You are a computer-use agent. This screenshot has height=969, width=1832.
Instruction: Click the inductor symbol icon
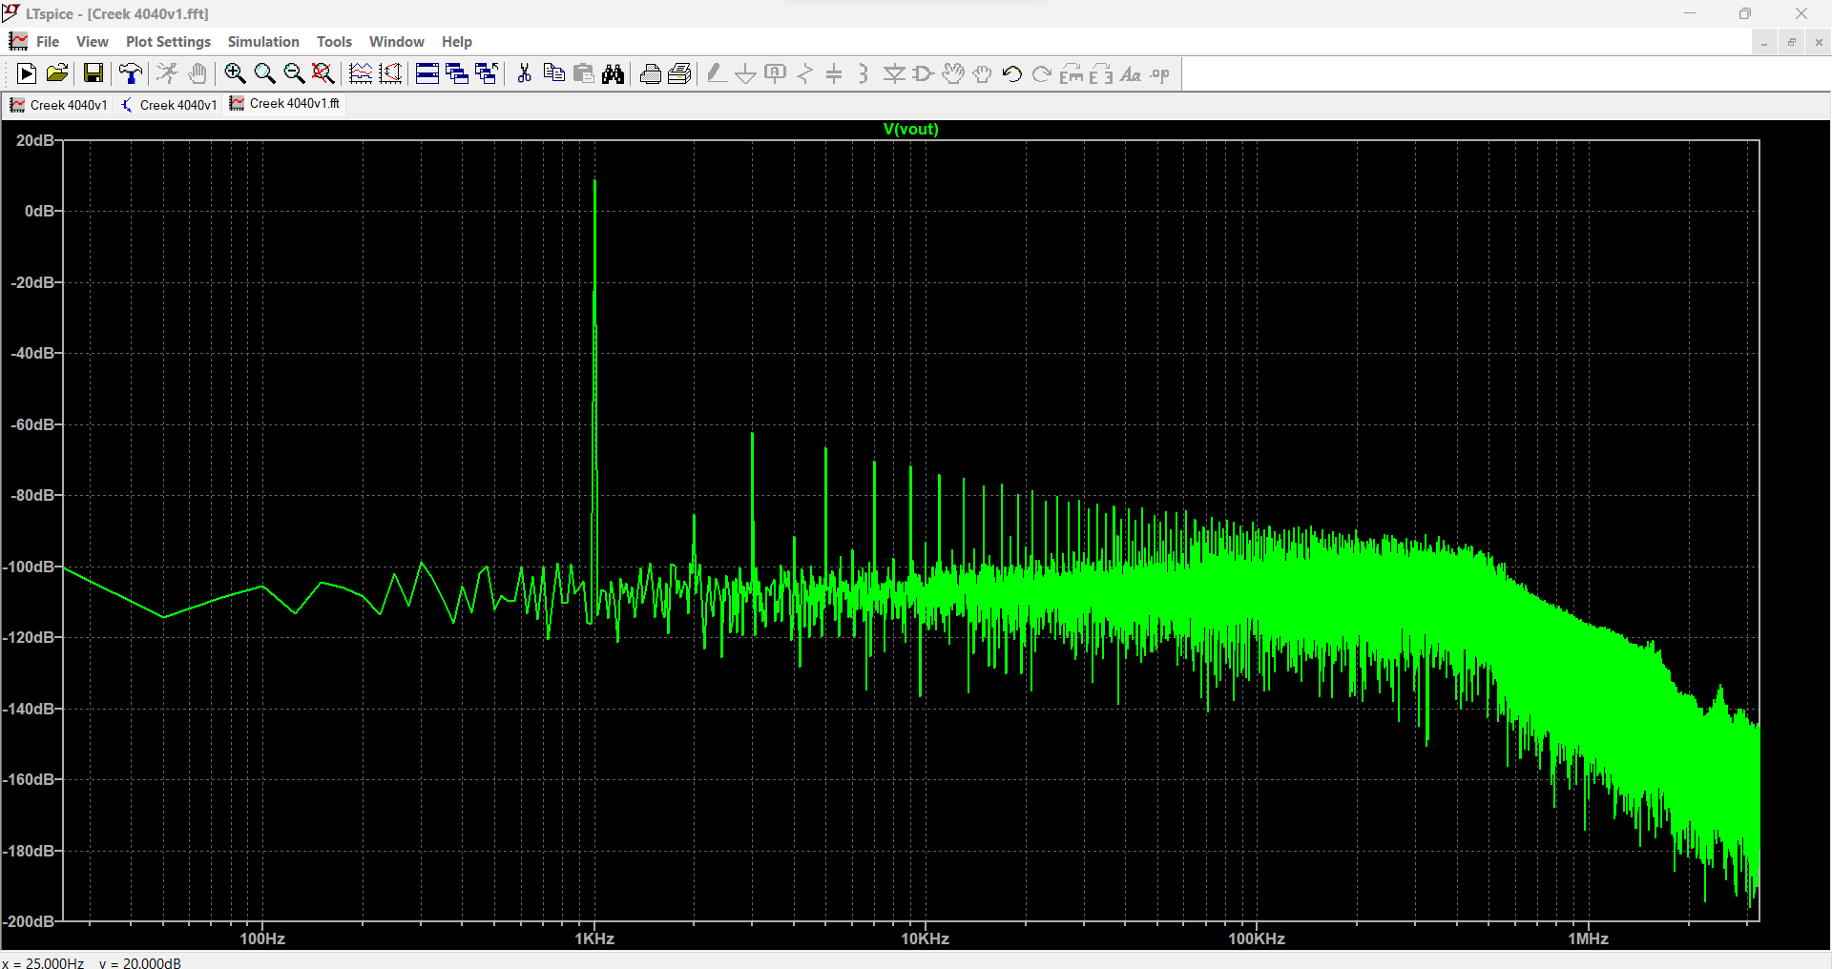tap(864, 73)
